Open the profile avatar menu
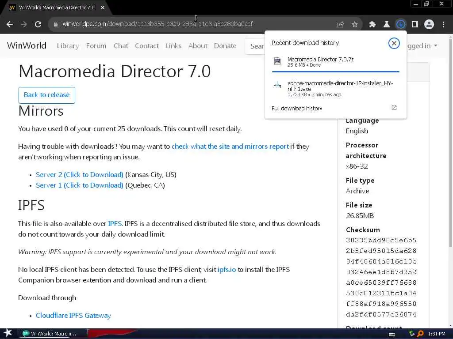This screenshot has width=453, height=339. [x=429, y=25]
